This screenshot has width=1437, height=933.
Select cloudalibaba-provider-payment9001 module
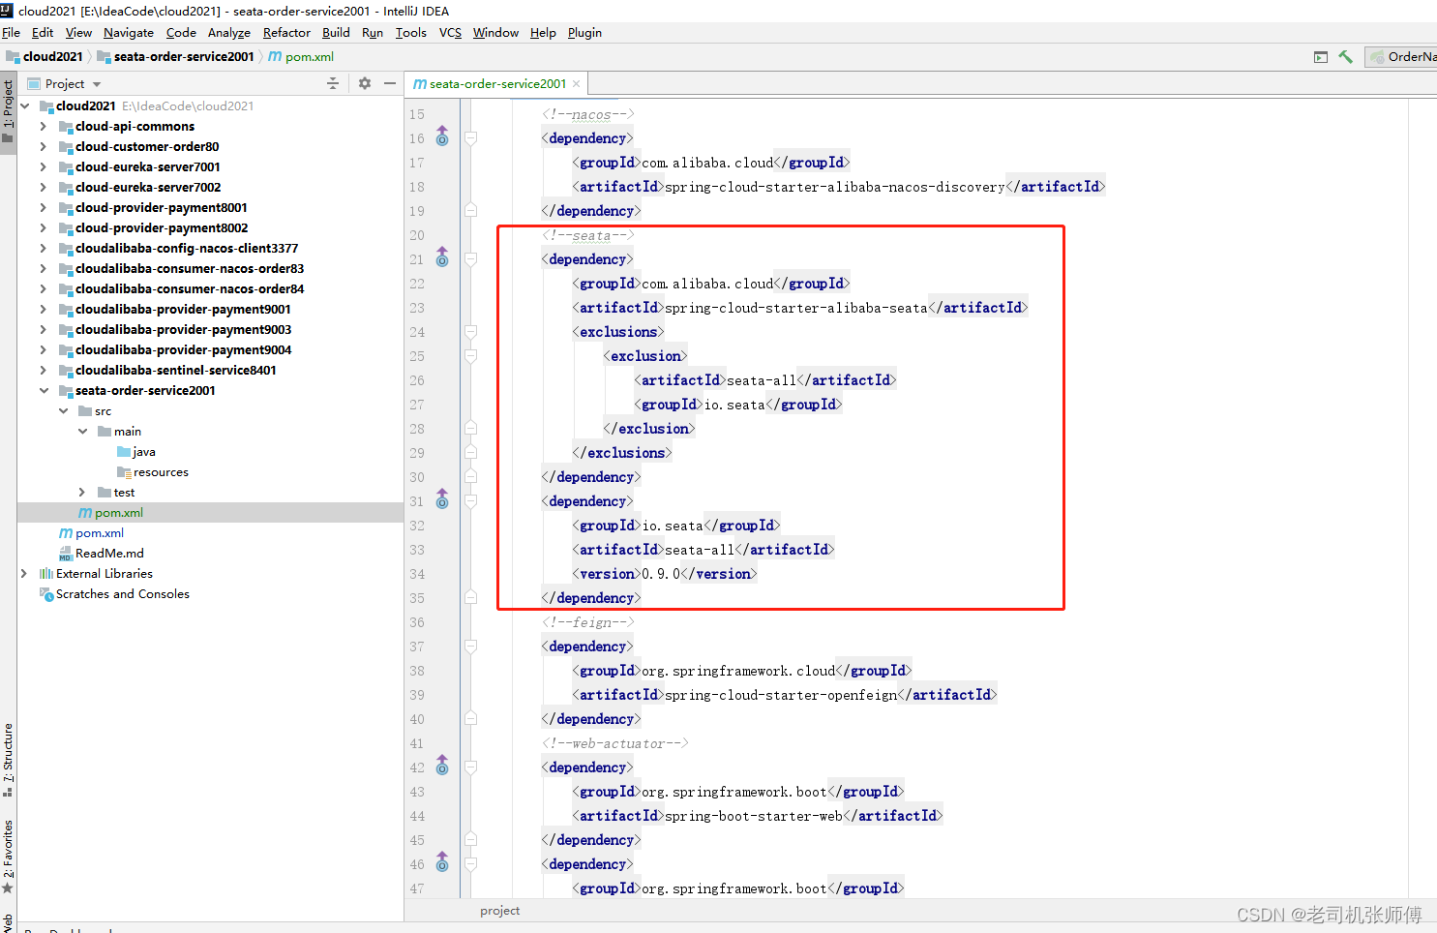pos(183,310)
